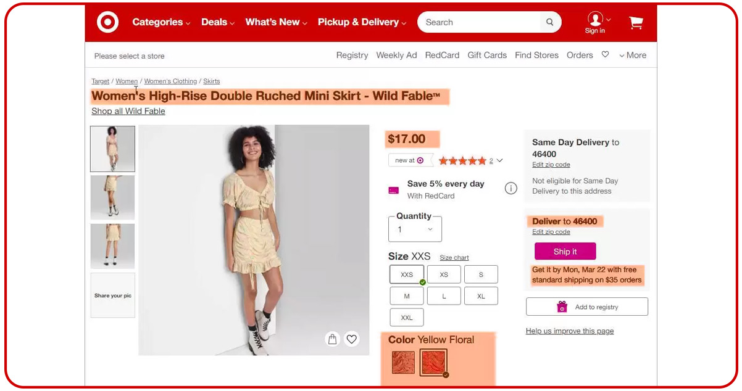This screenshot has width=742, height=391.
Task: Click the RedCard info icon
Action: click(511, 189)
